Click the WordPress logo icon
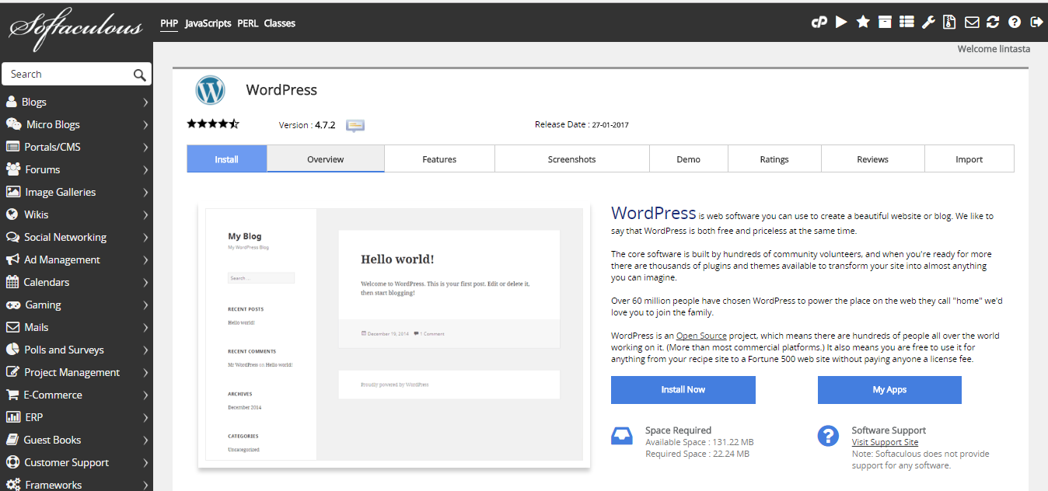The height and width of the screenshot is (491, 1048). pos(210,90)
